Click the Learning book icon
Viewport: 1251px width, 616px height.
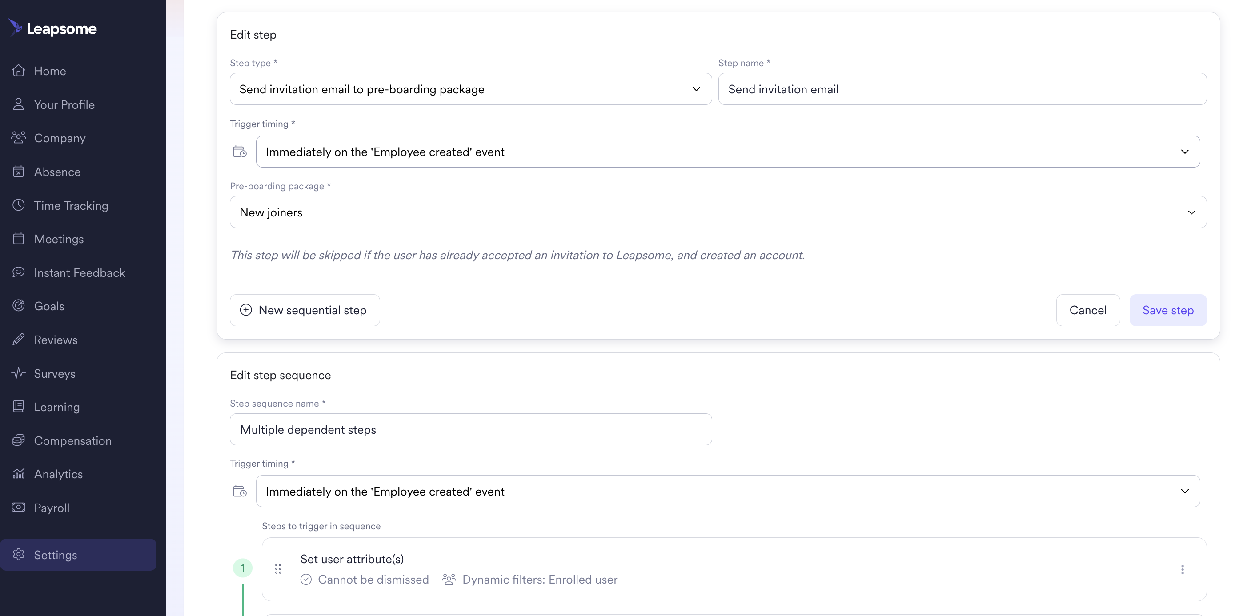tap(19, 406)
